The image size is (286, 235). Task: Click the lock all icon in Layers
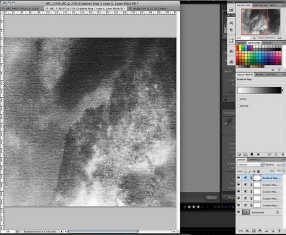(259, 171)
